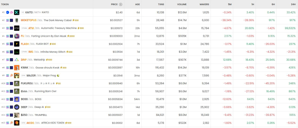Click the 99,532% 24H value for ATM
298x128 pixels.
pyautogui.click(x=290, y=28)
